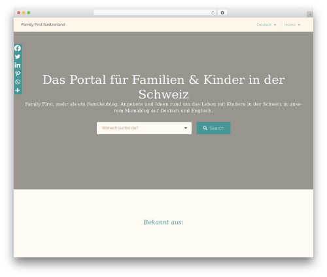The height and width of the screenshot is (277, 327).
Task: Close the browser window with red button
Action: pos(19,13)
